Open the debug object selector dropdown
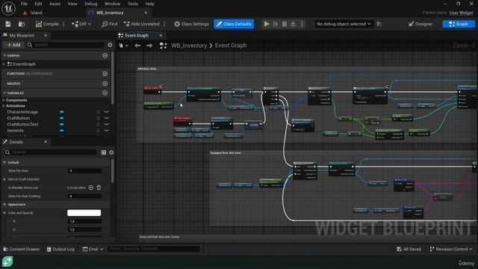478x269 pixels. coord(344,24)
